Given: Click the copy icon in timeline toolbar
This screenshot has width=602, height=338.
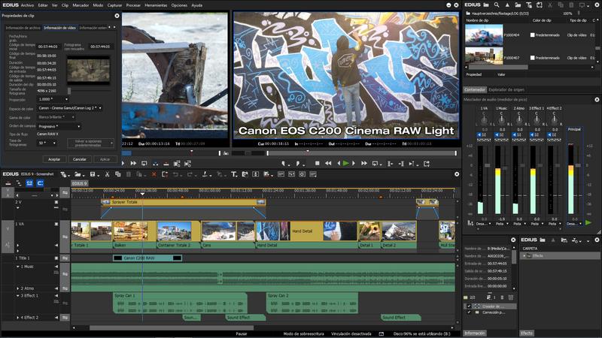Looking at the screenshot, I should pos(118,174).
